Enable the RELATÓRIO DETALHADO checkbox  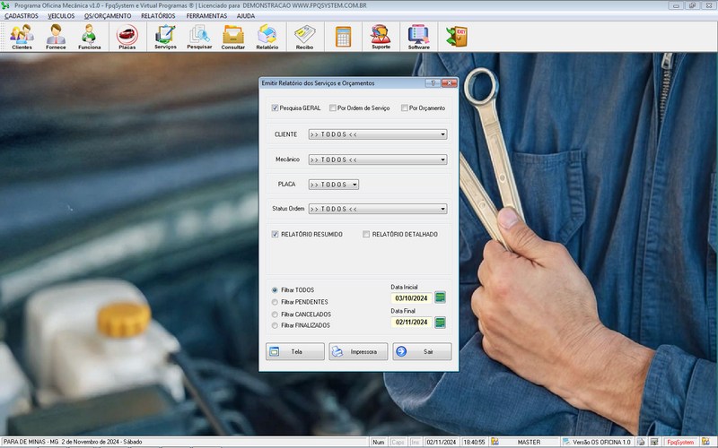(x=366, y=235)
